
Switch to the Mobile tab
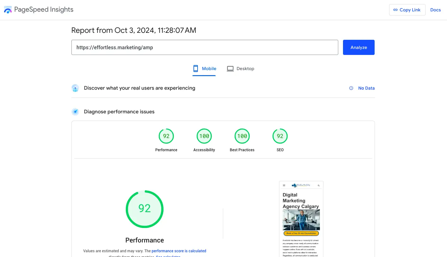(x=204, y=69)
